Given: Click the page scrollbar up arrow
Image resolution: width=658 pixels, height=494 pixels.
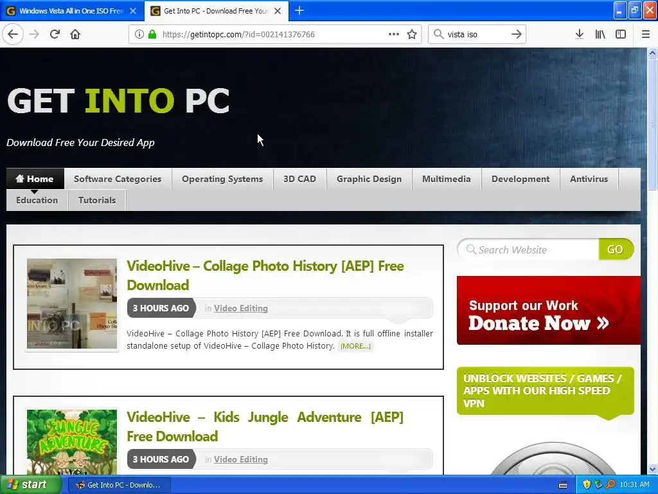Looking at the screenshot, I should (x=653, y=53).
